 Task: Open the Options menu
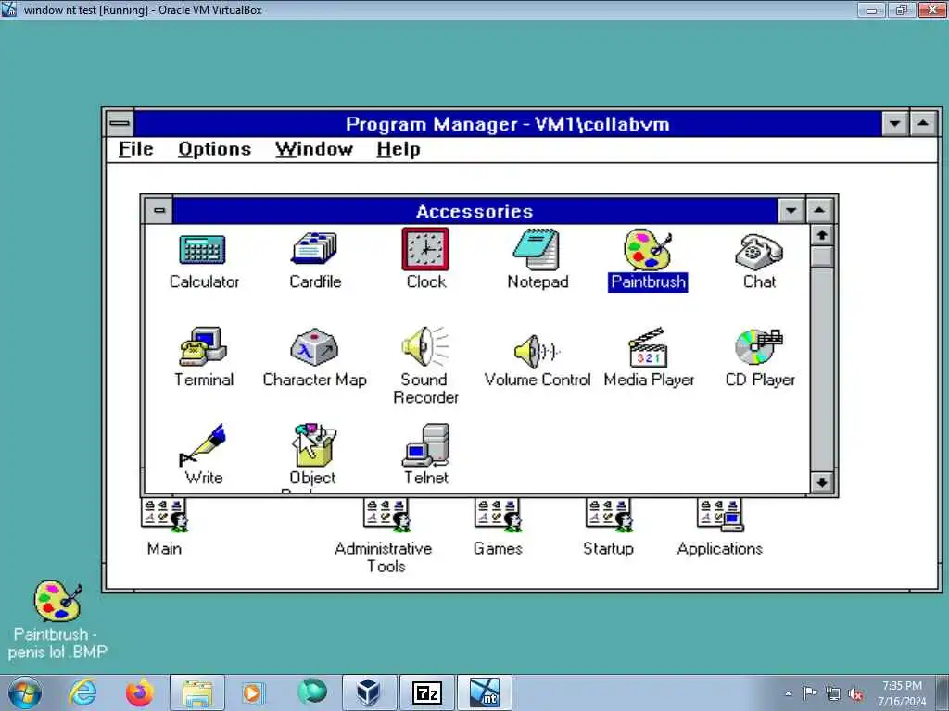(x=214, y=149)
